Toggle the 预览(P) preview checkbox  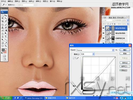tap(120, 70)
